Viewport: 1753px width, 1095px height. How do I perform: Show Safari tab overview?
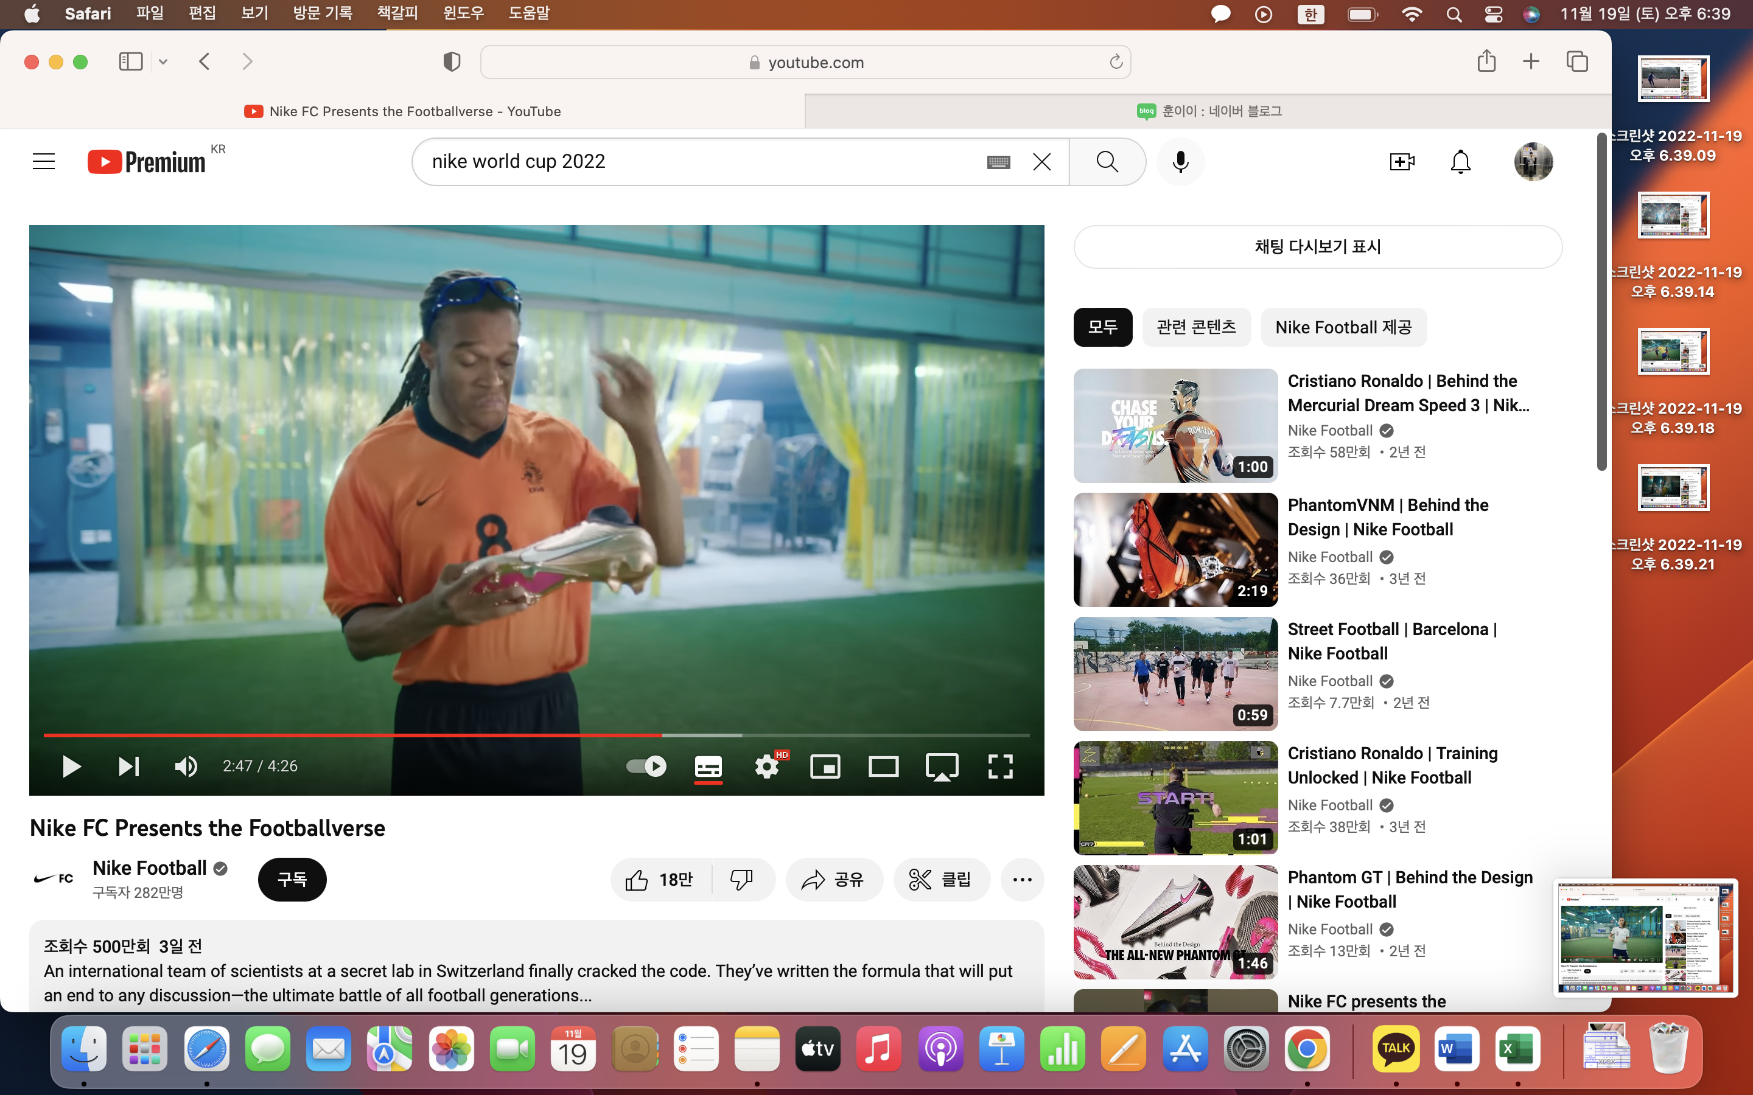[1577, 61]
